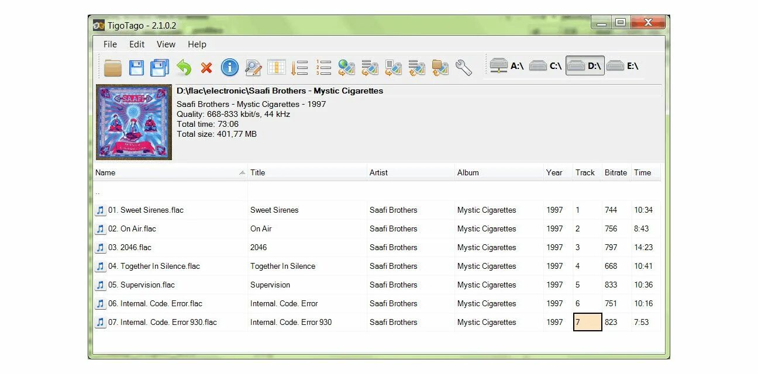Screen dimensions: 758x374
Task: Open the Edit menu
Action: point(137,44)
